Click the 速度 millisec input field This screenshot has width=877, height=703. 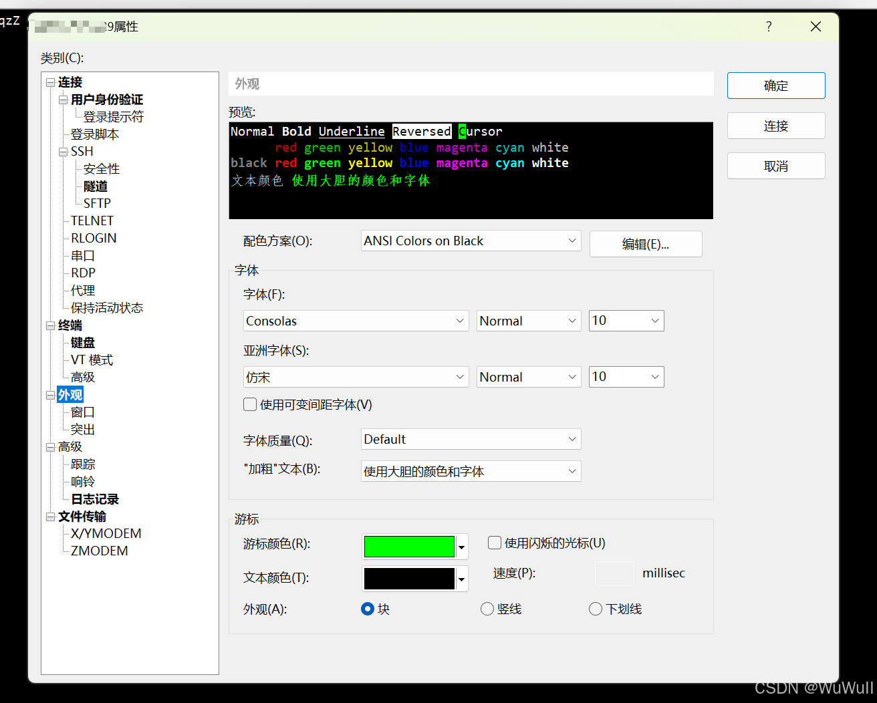click(x=614, y=573)
